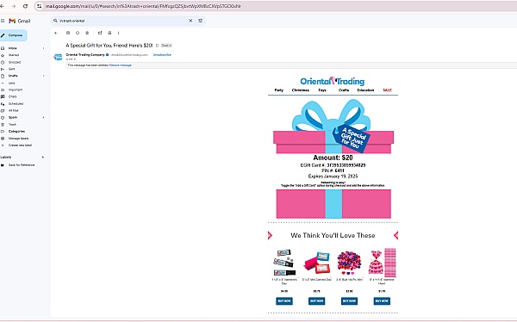
Task: Reload the page in browser
Action: click(x=25, y=6)
